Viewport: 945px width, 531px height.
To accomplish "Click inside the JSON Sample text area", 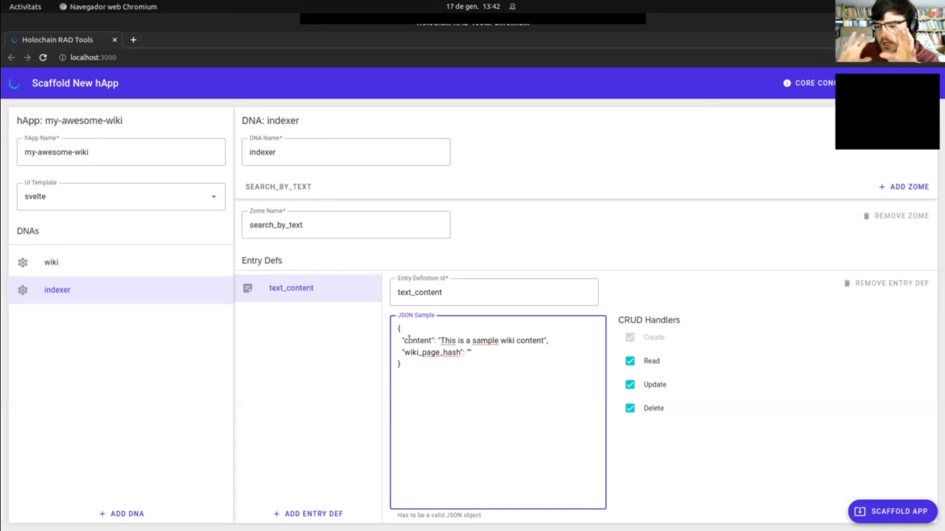I will (x=497, y=413).
